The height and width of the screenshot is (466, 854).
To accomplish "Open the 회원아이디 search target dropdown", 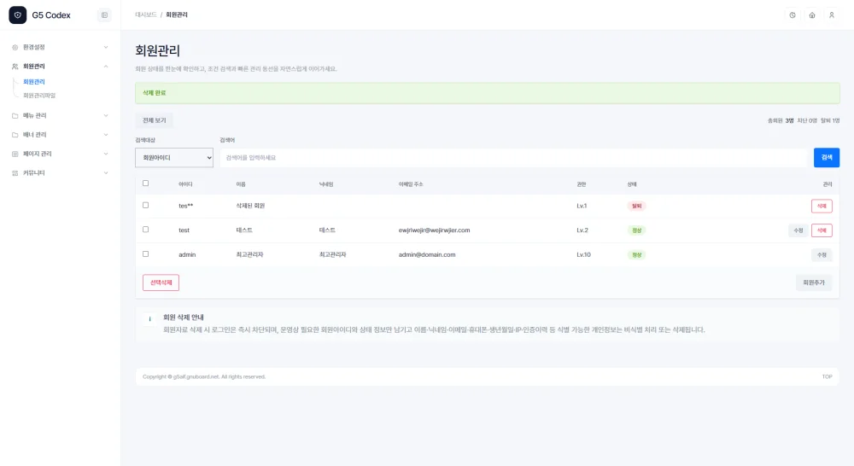I will pos(174,158).
